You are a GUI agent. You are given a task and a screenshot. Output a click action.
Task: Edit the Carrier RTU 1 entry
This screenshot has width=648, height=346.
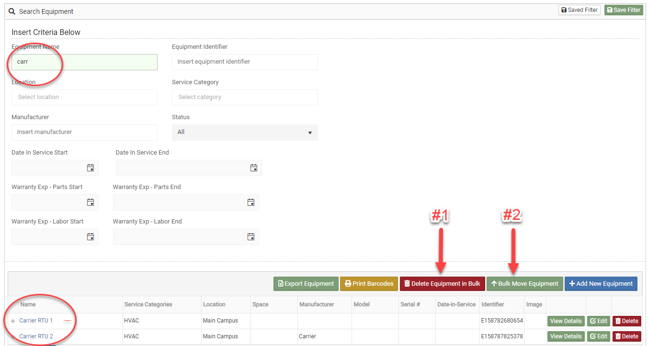click(x=598, y=321)
